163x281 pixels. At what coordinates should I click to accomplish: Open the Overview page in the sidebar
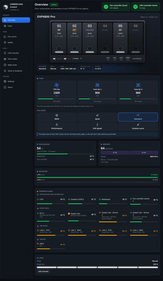pyautogui.click(x=16, y=20)
